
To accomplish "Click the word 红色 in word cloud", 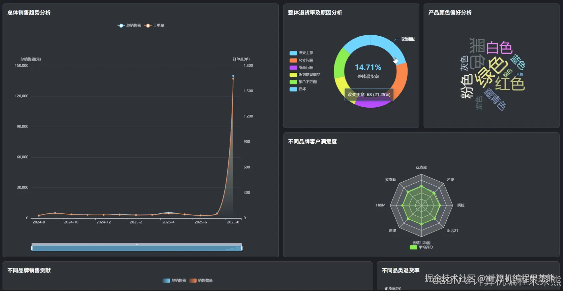I will pos(510,84).
